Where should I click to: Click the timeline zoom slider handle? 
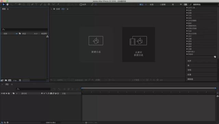click(x=86, y=123)
